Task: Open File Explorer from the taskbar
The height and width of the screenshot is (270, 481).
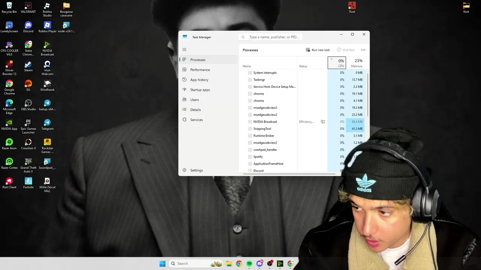Action: (229, 264)
